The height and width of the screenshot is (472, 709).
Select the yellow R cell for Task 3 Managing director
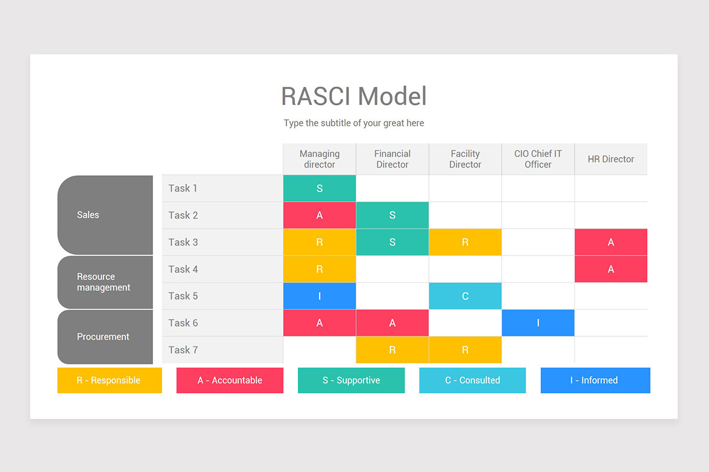[319, 242]
